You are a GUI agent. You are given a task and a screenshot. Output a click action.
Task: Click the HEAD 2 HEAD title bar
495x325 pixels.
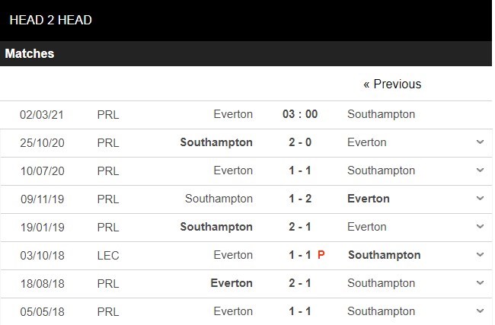(x=51, y=20)
